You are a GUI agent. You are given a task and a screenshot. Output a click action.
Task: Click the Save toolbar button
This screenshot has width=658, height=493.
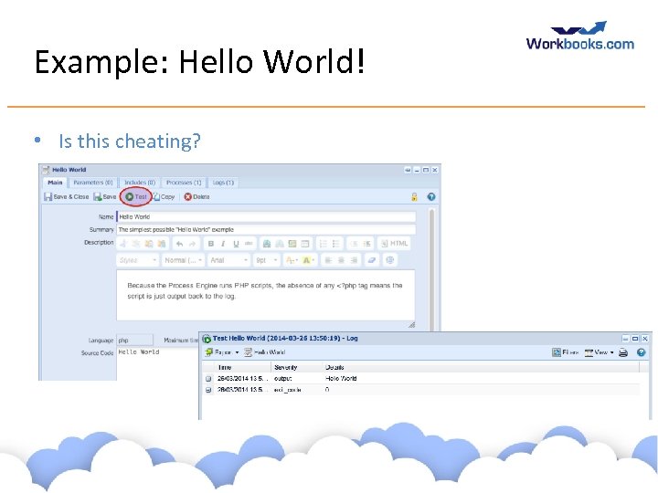pyautogui.click(x=105, y=196)
